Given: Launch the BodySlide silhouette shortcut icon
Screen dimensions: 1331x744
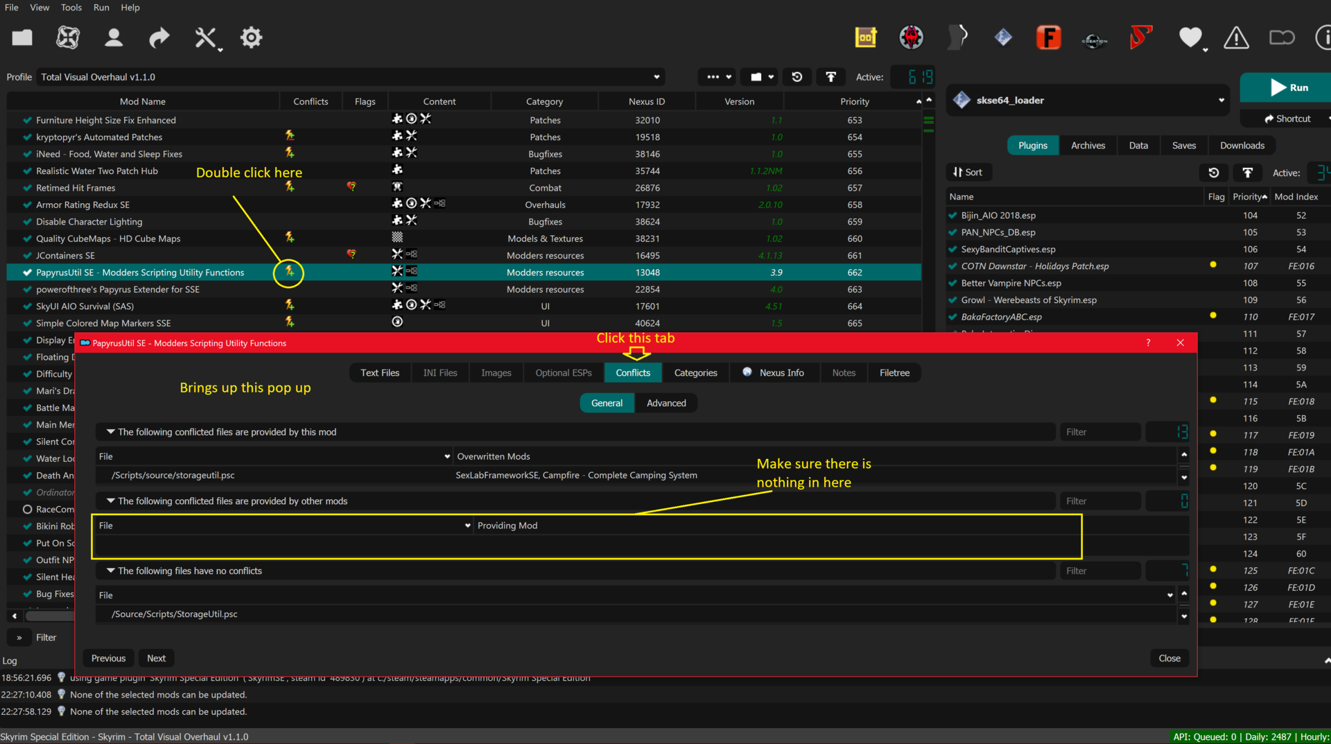Looking at the screenshot, I should pyautogui.click(x=957, y=37).
